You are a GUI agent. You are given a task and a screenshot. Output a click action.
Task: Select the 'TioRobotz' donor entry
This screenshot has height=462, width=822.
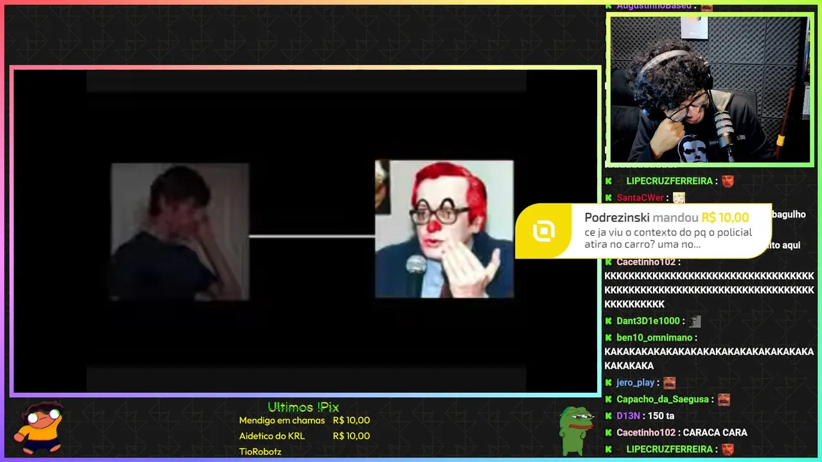coord(260,451)
